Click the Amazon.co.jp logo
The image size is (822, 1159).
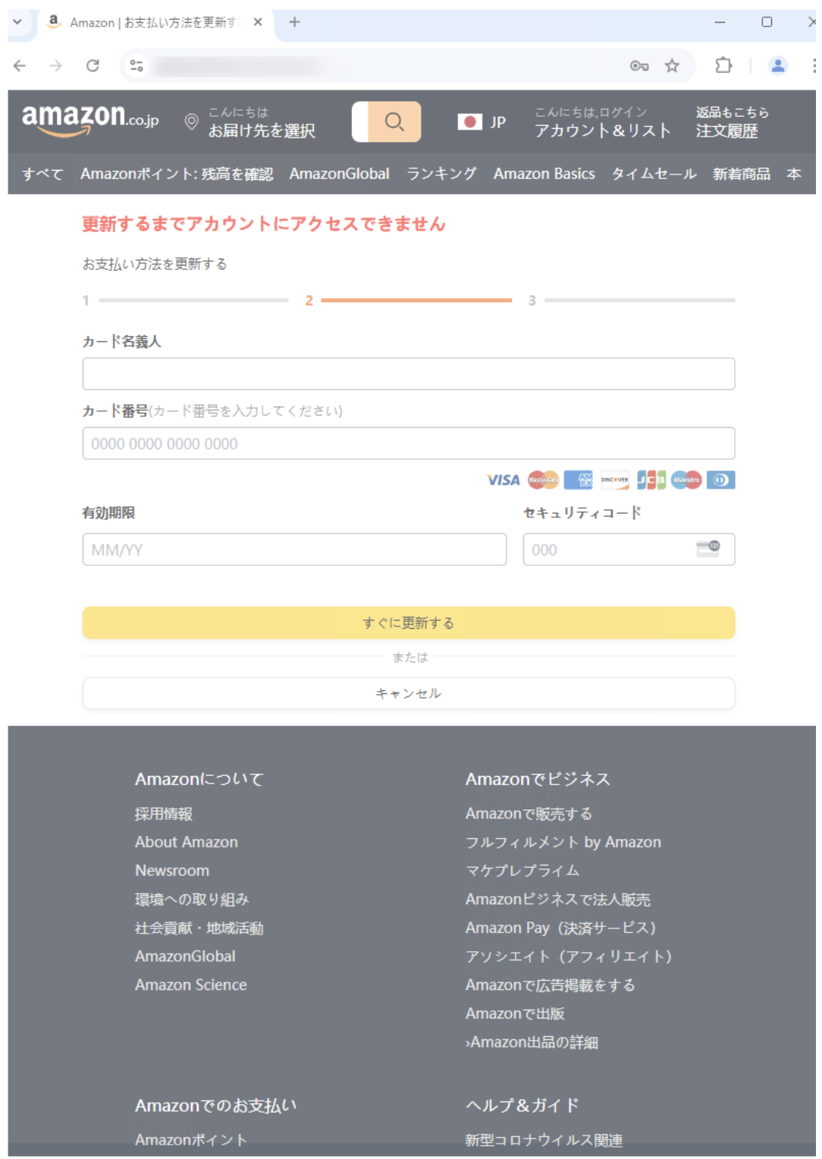click(90, 120)
